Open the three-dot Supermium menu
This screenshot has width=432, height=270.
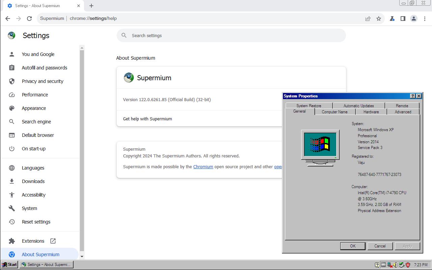[425, 19]
